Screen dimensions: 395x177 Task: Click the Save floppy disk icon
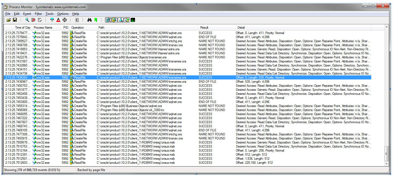pos(15,20)
